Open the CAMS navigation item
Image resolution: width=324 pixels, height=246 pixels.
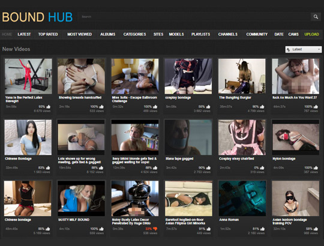tap(293, 34)
